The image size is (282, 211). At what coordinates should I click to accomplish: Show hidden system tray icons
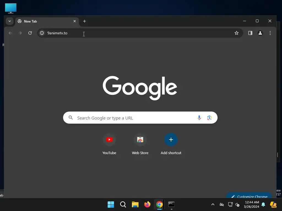pyautogui.click(x=213, y=204)
